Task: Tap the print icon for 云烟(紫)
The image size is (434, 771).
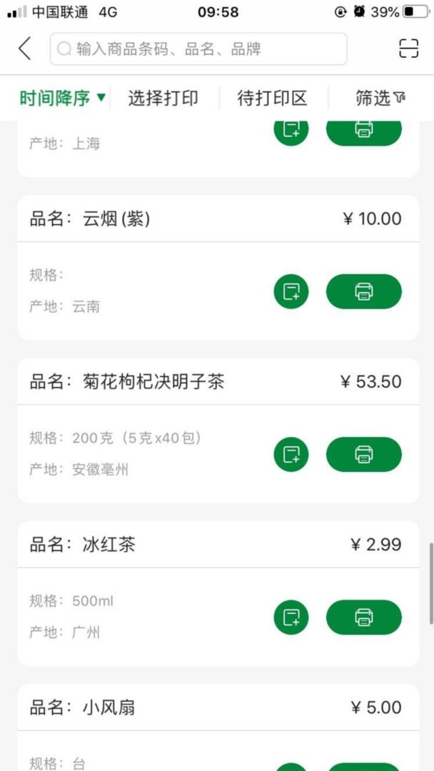Action: 365,291
